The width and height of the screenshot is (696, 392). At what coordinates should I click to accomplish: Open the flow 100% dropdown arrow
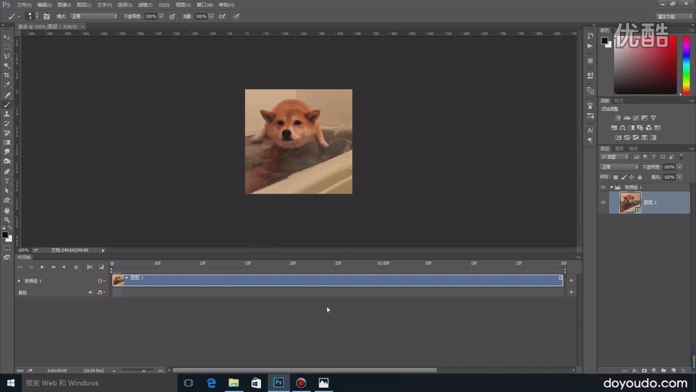click(x=212, y=16)
